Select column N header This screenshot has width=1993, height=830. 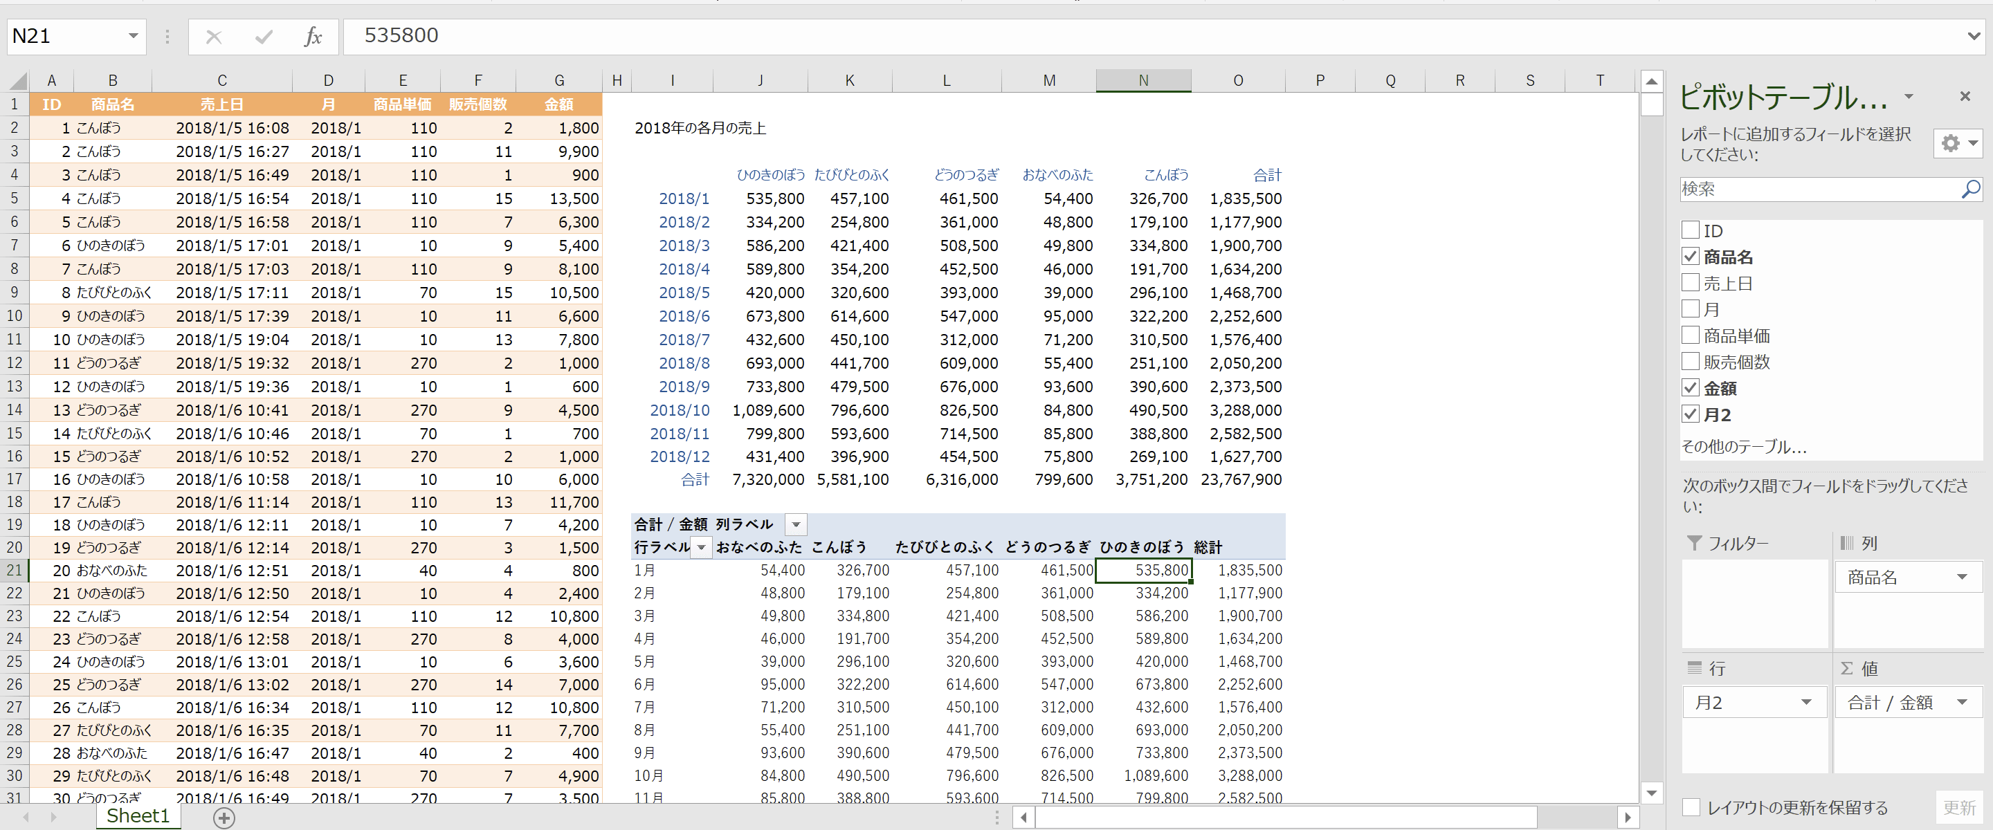click(x=1143, y=80)
